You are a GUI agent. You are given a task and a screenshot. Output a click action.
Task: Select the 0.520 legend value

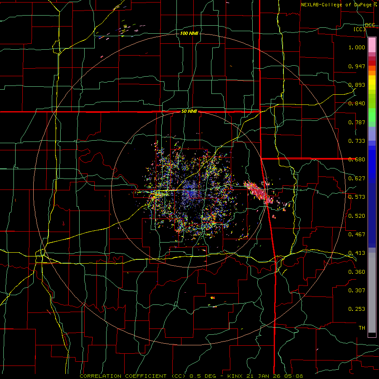(x=357, y=216)
